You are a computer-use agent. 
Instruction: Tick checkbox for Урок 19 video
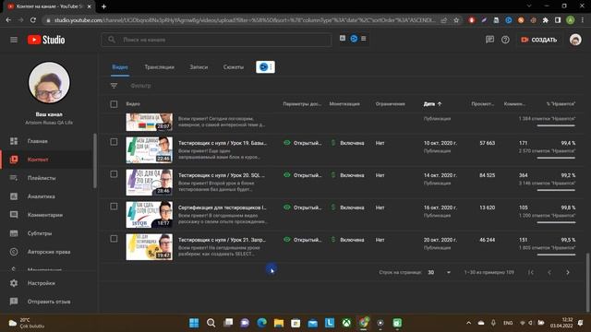114,142
